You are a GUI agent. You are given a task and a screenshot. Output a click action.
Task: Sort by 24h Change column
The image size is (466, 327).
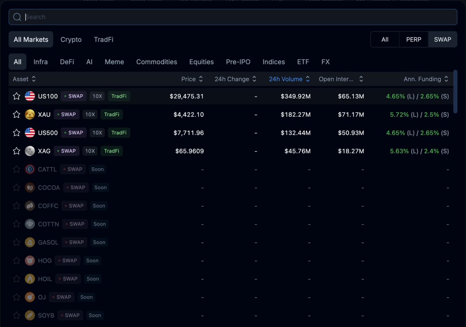point(236,79)
